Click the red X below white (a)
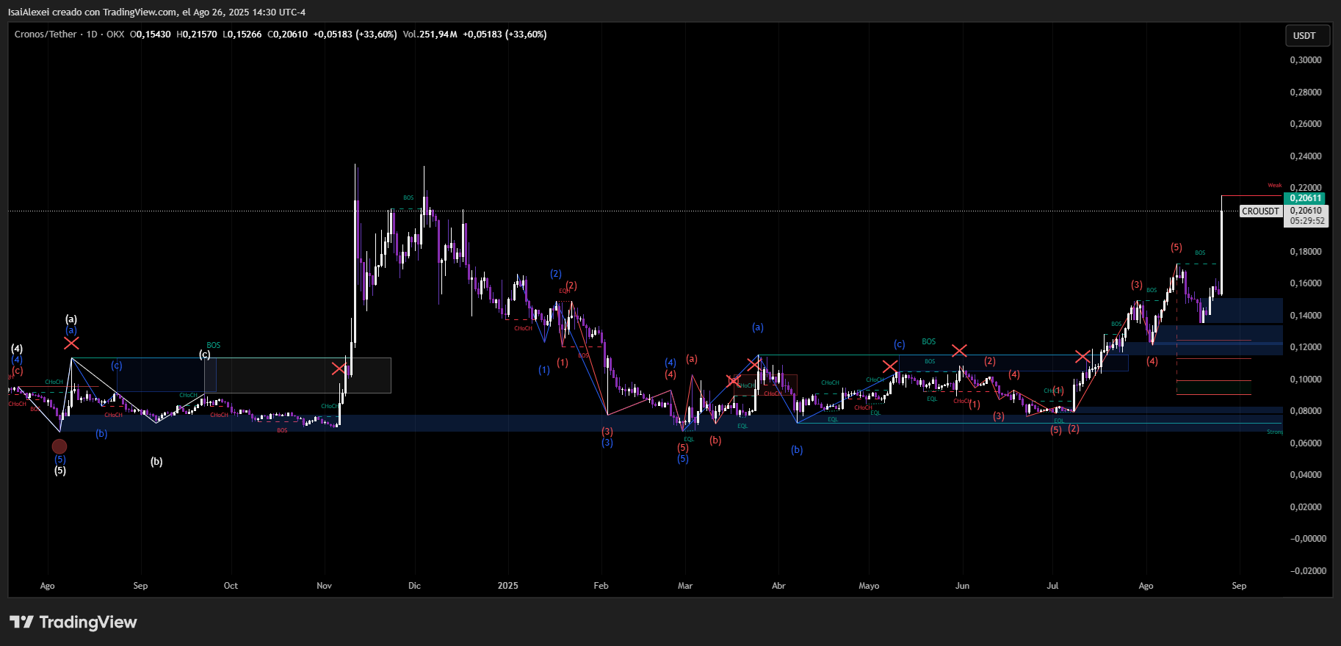 [71, 343]
